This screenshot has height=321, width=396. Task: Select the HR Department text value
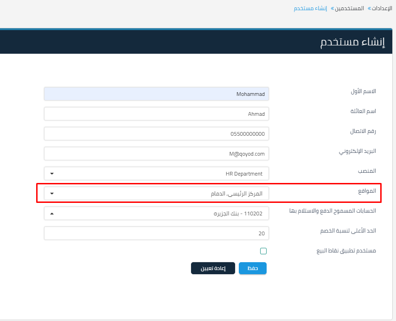[x=245, y=173]
